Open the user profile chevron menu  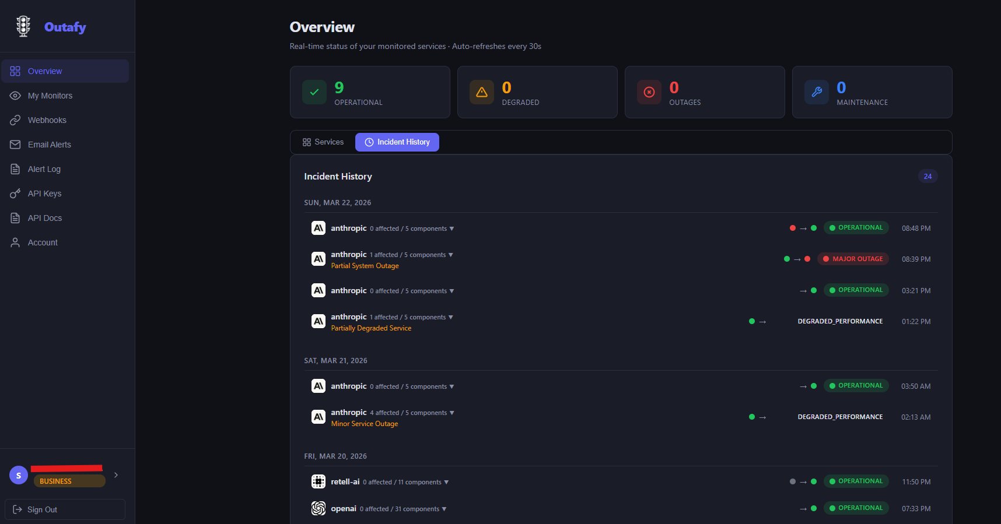tap(116, 475)
